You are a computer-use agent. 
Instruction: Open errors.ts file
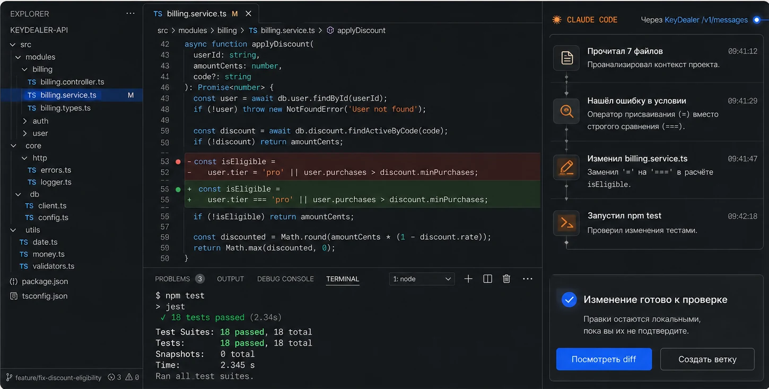[56, 170]
